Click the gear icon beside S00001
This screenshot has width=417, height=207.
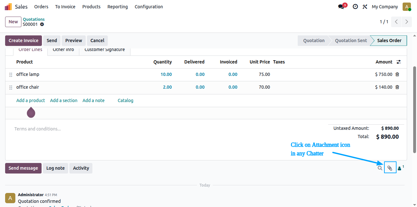pos(42,24)
